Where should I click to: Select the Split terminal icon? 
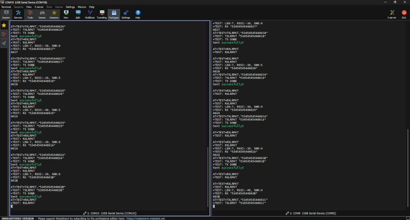pos(78,14)
